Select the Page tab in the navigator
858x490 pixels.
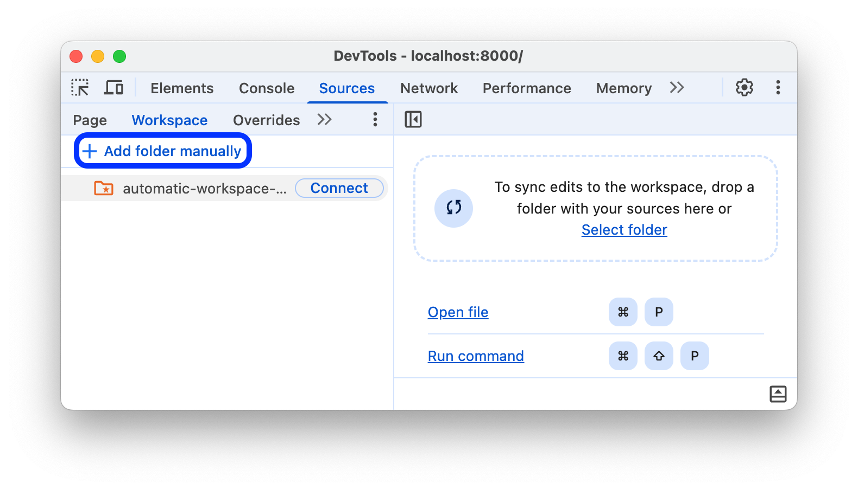(x=90, y=120)
